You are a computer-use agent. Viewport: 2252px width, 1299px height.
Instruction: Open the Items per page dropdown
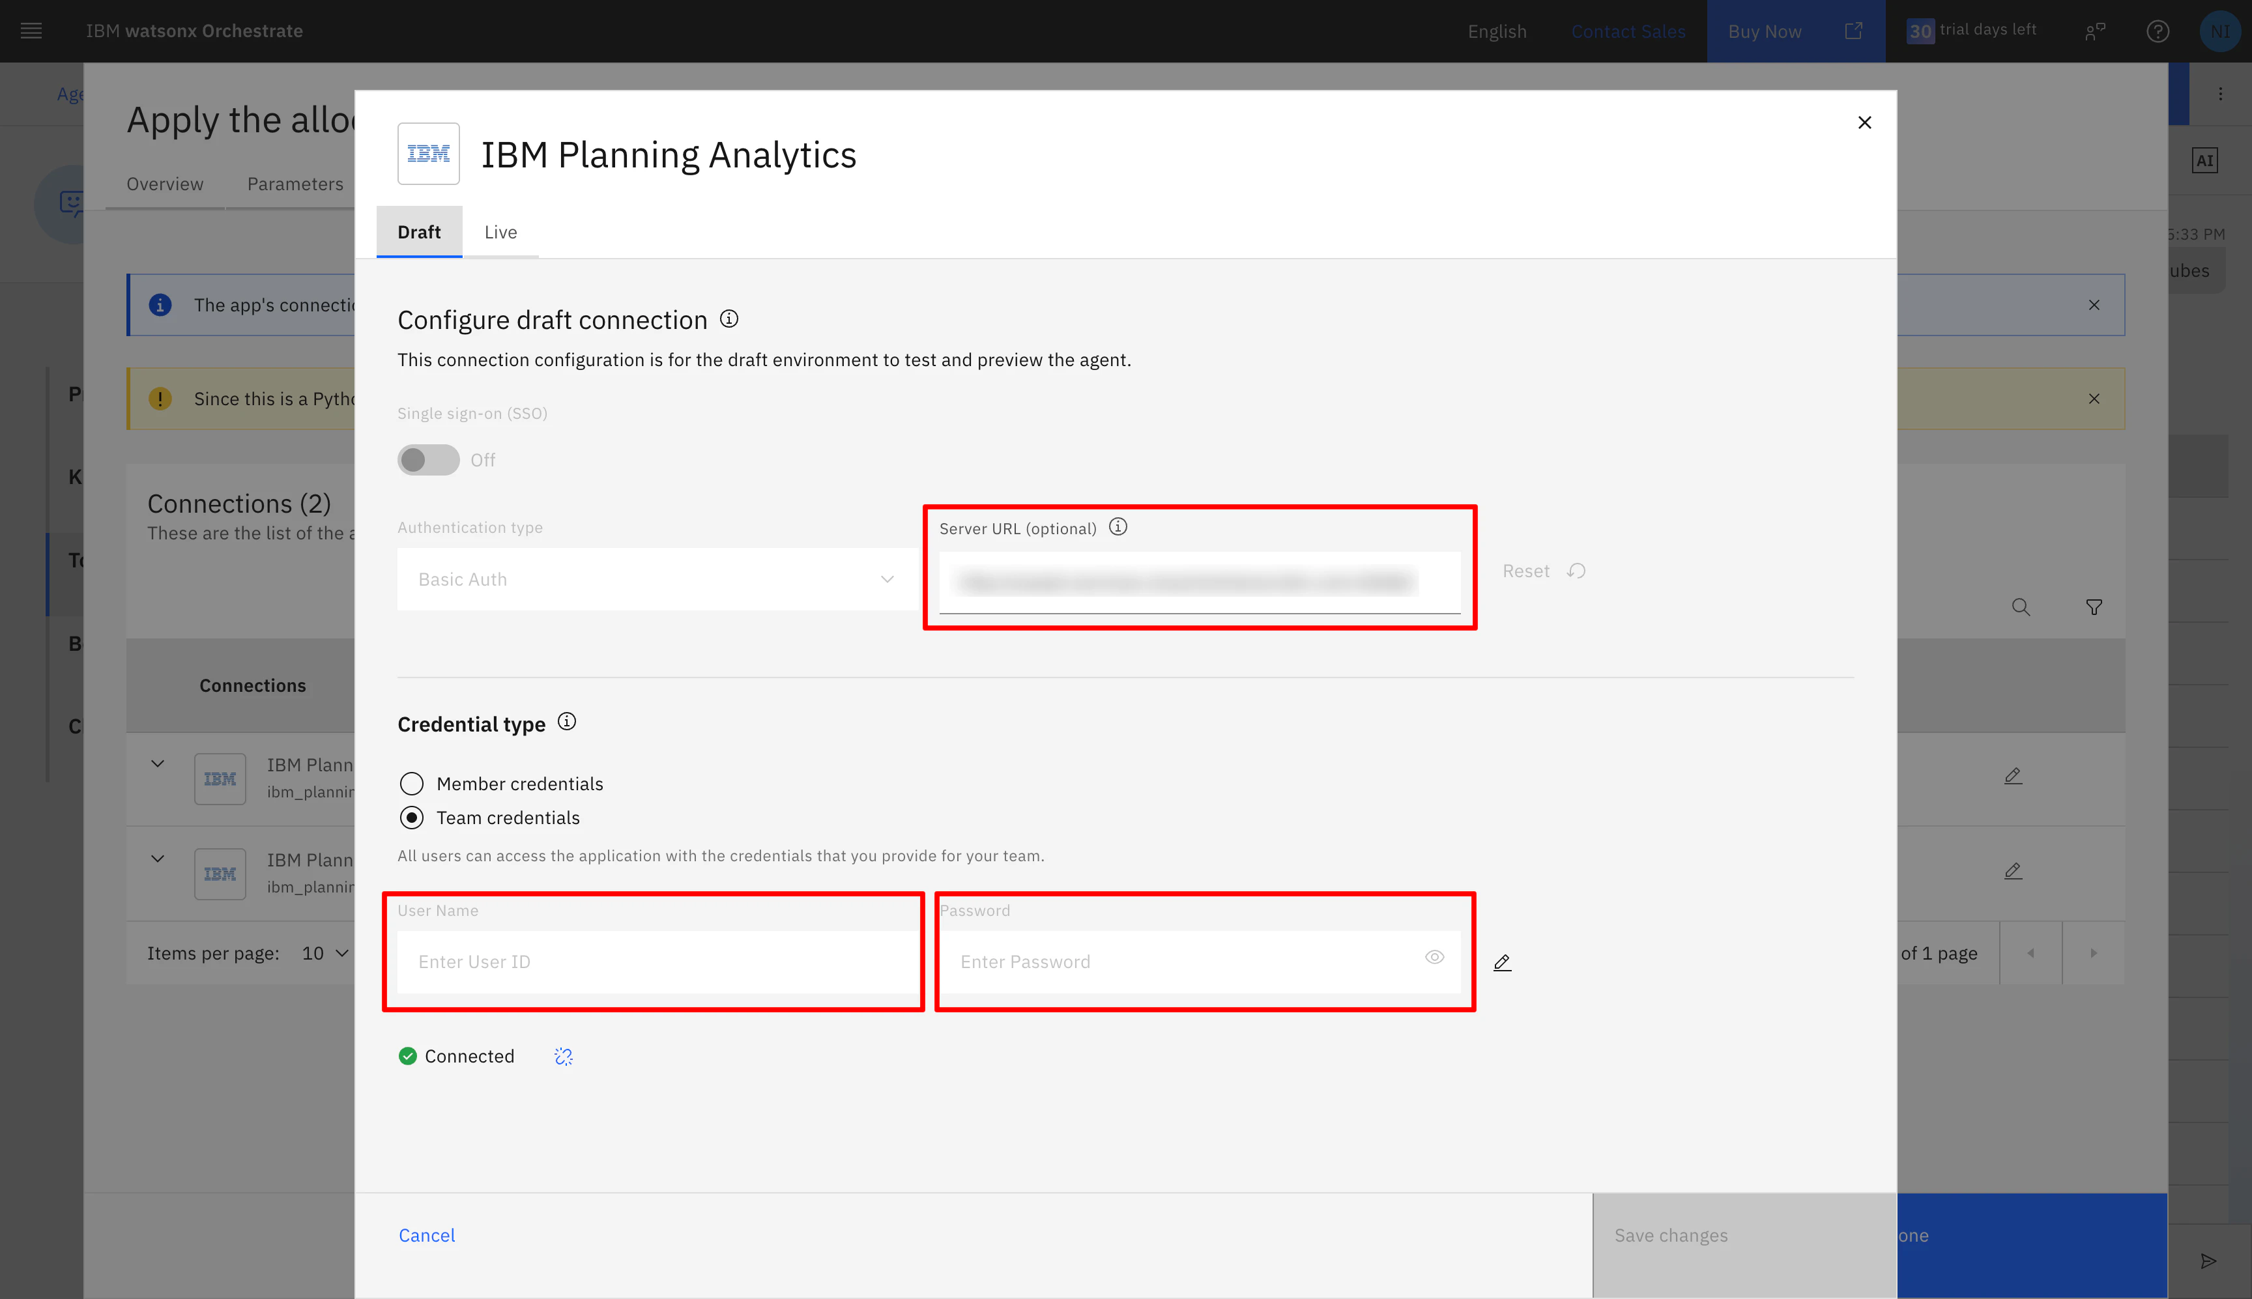(326, 953)
